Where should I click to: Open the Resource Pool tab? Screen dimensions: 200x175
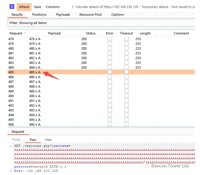[x=90, y=15]
